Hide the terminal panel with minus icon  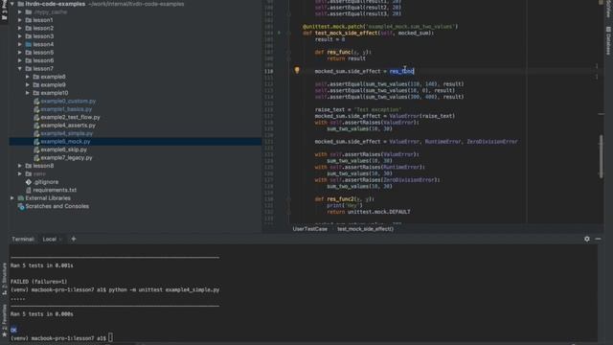(598, 239)
